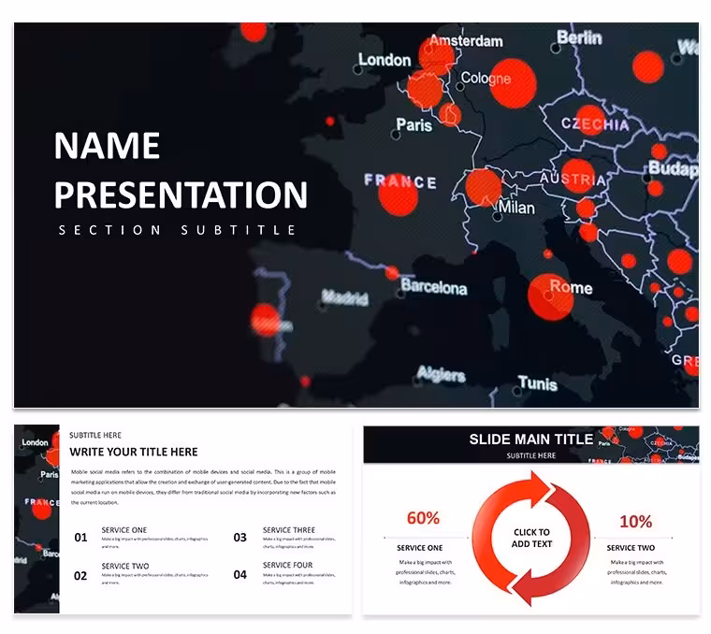Click the 'AUSTRIA' country label

(573, 179)
